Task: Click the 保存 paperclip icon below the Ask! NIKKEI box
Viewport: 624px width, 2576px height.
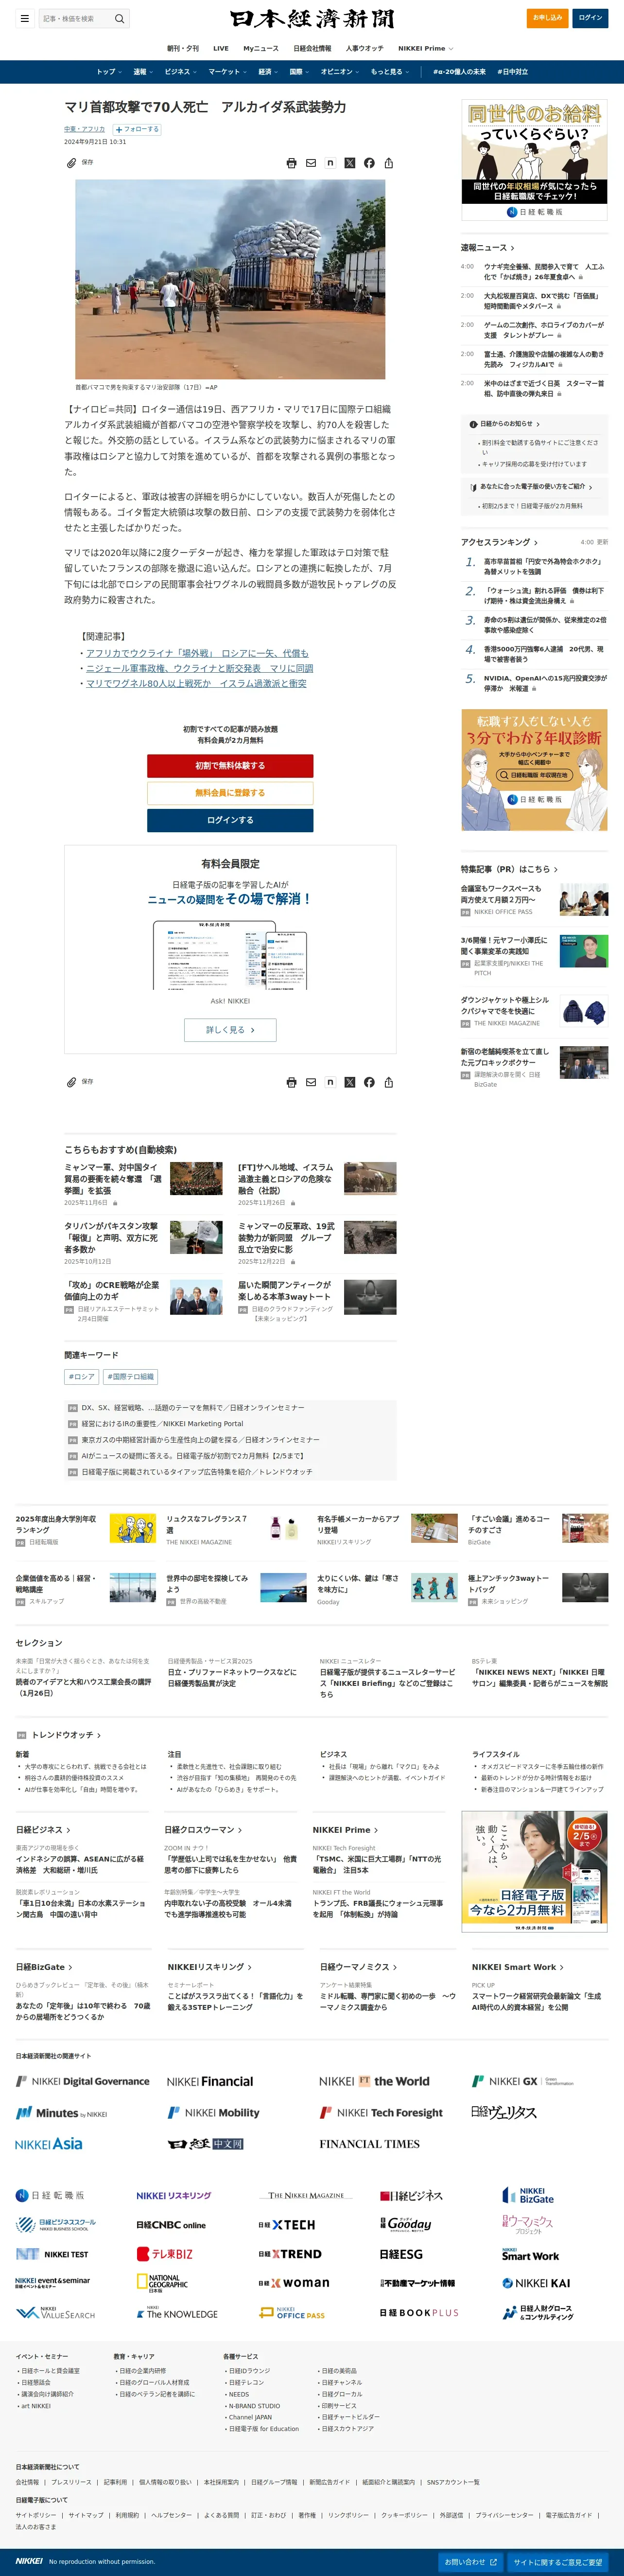Action: pos(71,1082)
